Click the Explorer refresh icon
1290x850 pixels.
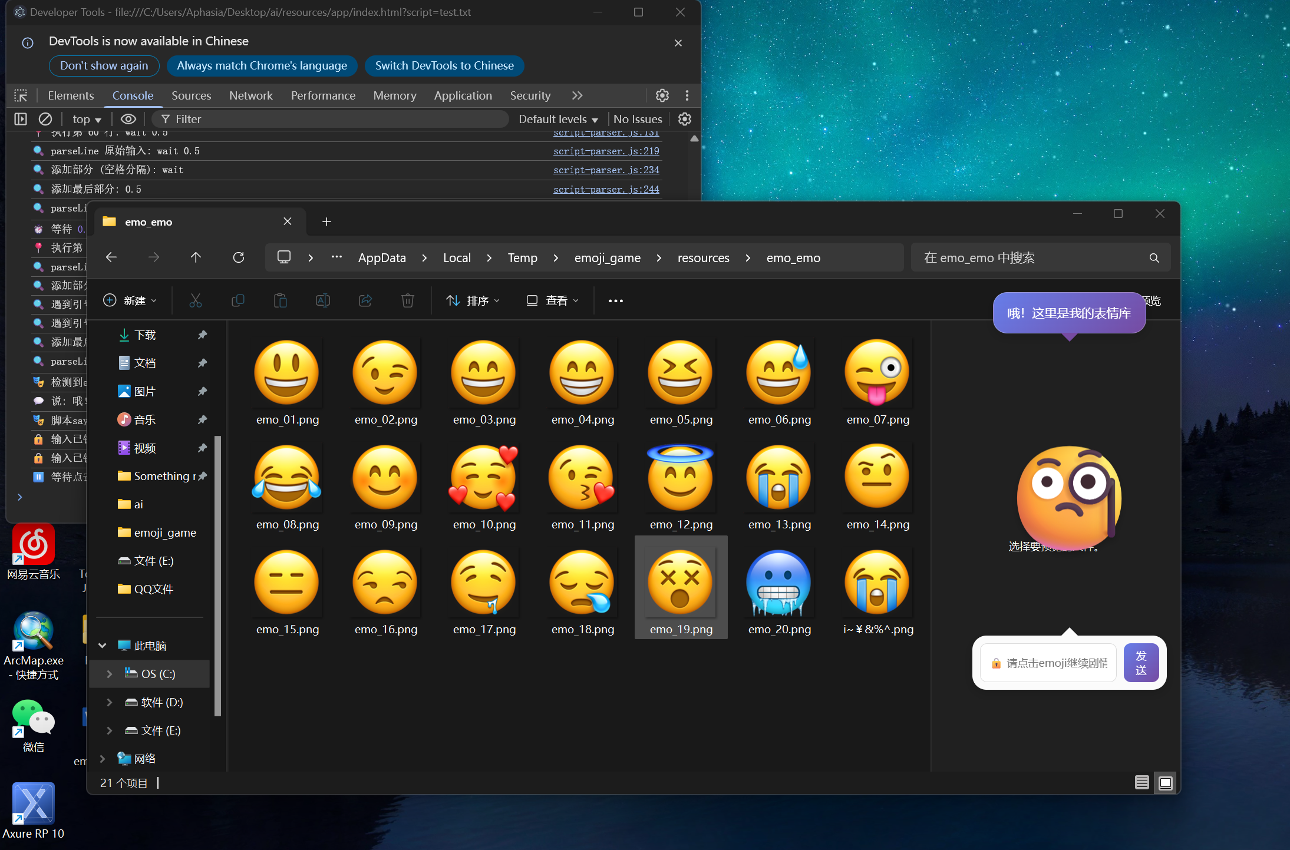coord(238,257)
